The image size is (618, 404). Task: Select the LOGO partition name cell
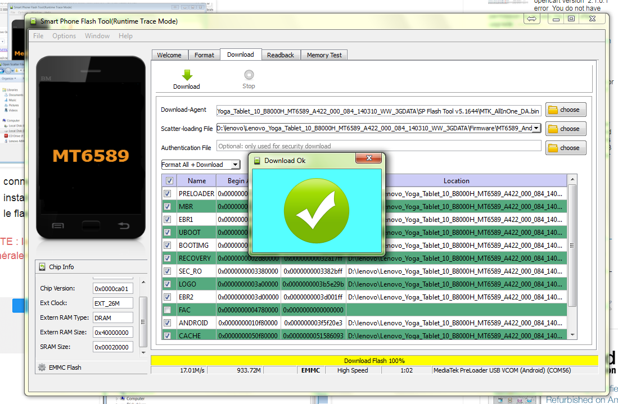click(196, 284)
